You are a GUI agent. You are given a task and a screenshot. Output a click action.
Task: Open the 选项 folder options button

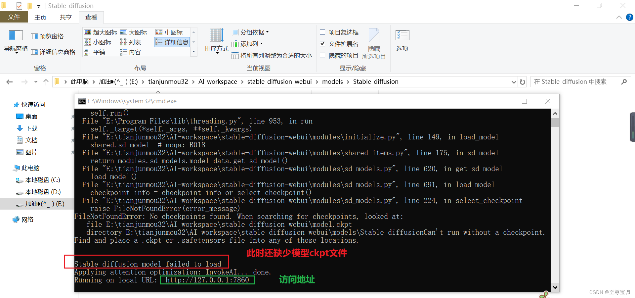402,40
